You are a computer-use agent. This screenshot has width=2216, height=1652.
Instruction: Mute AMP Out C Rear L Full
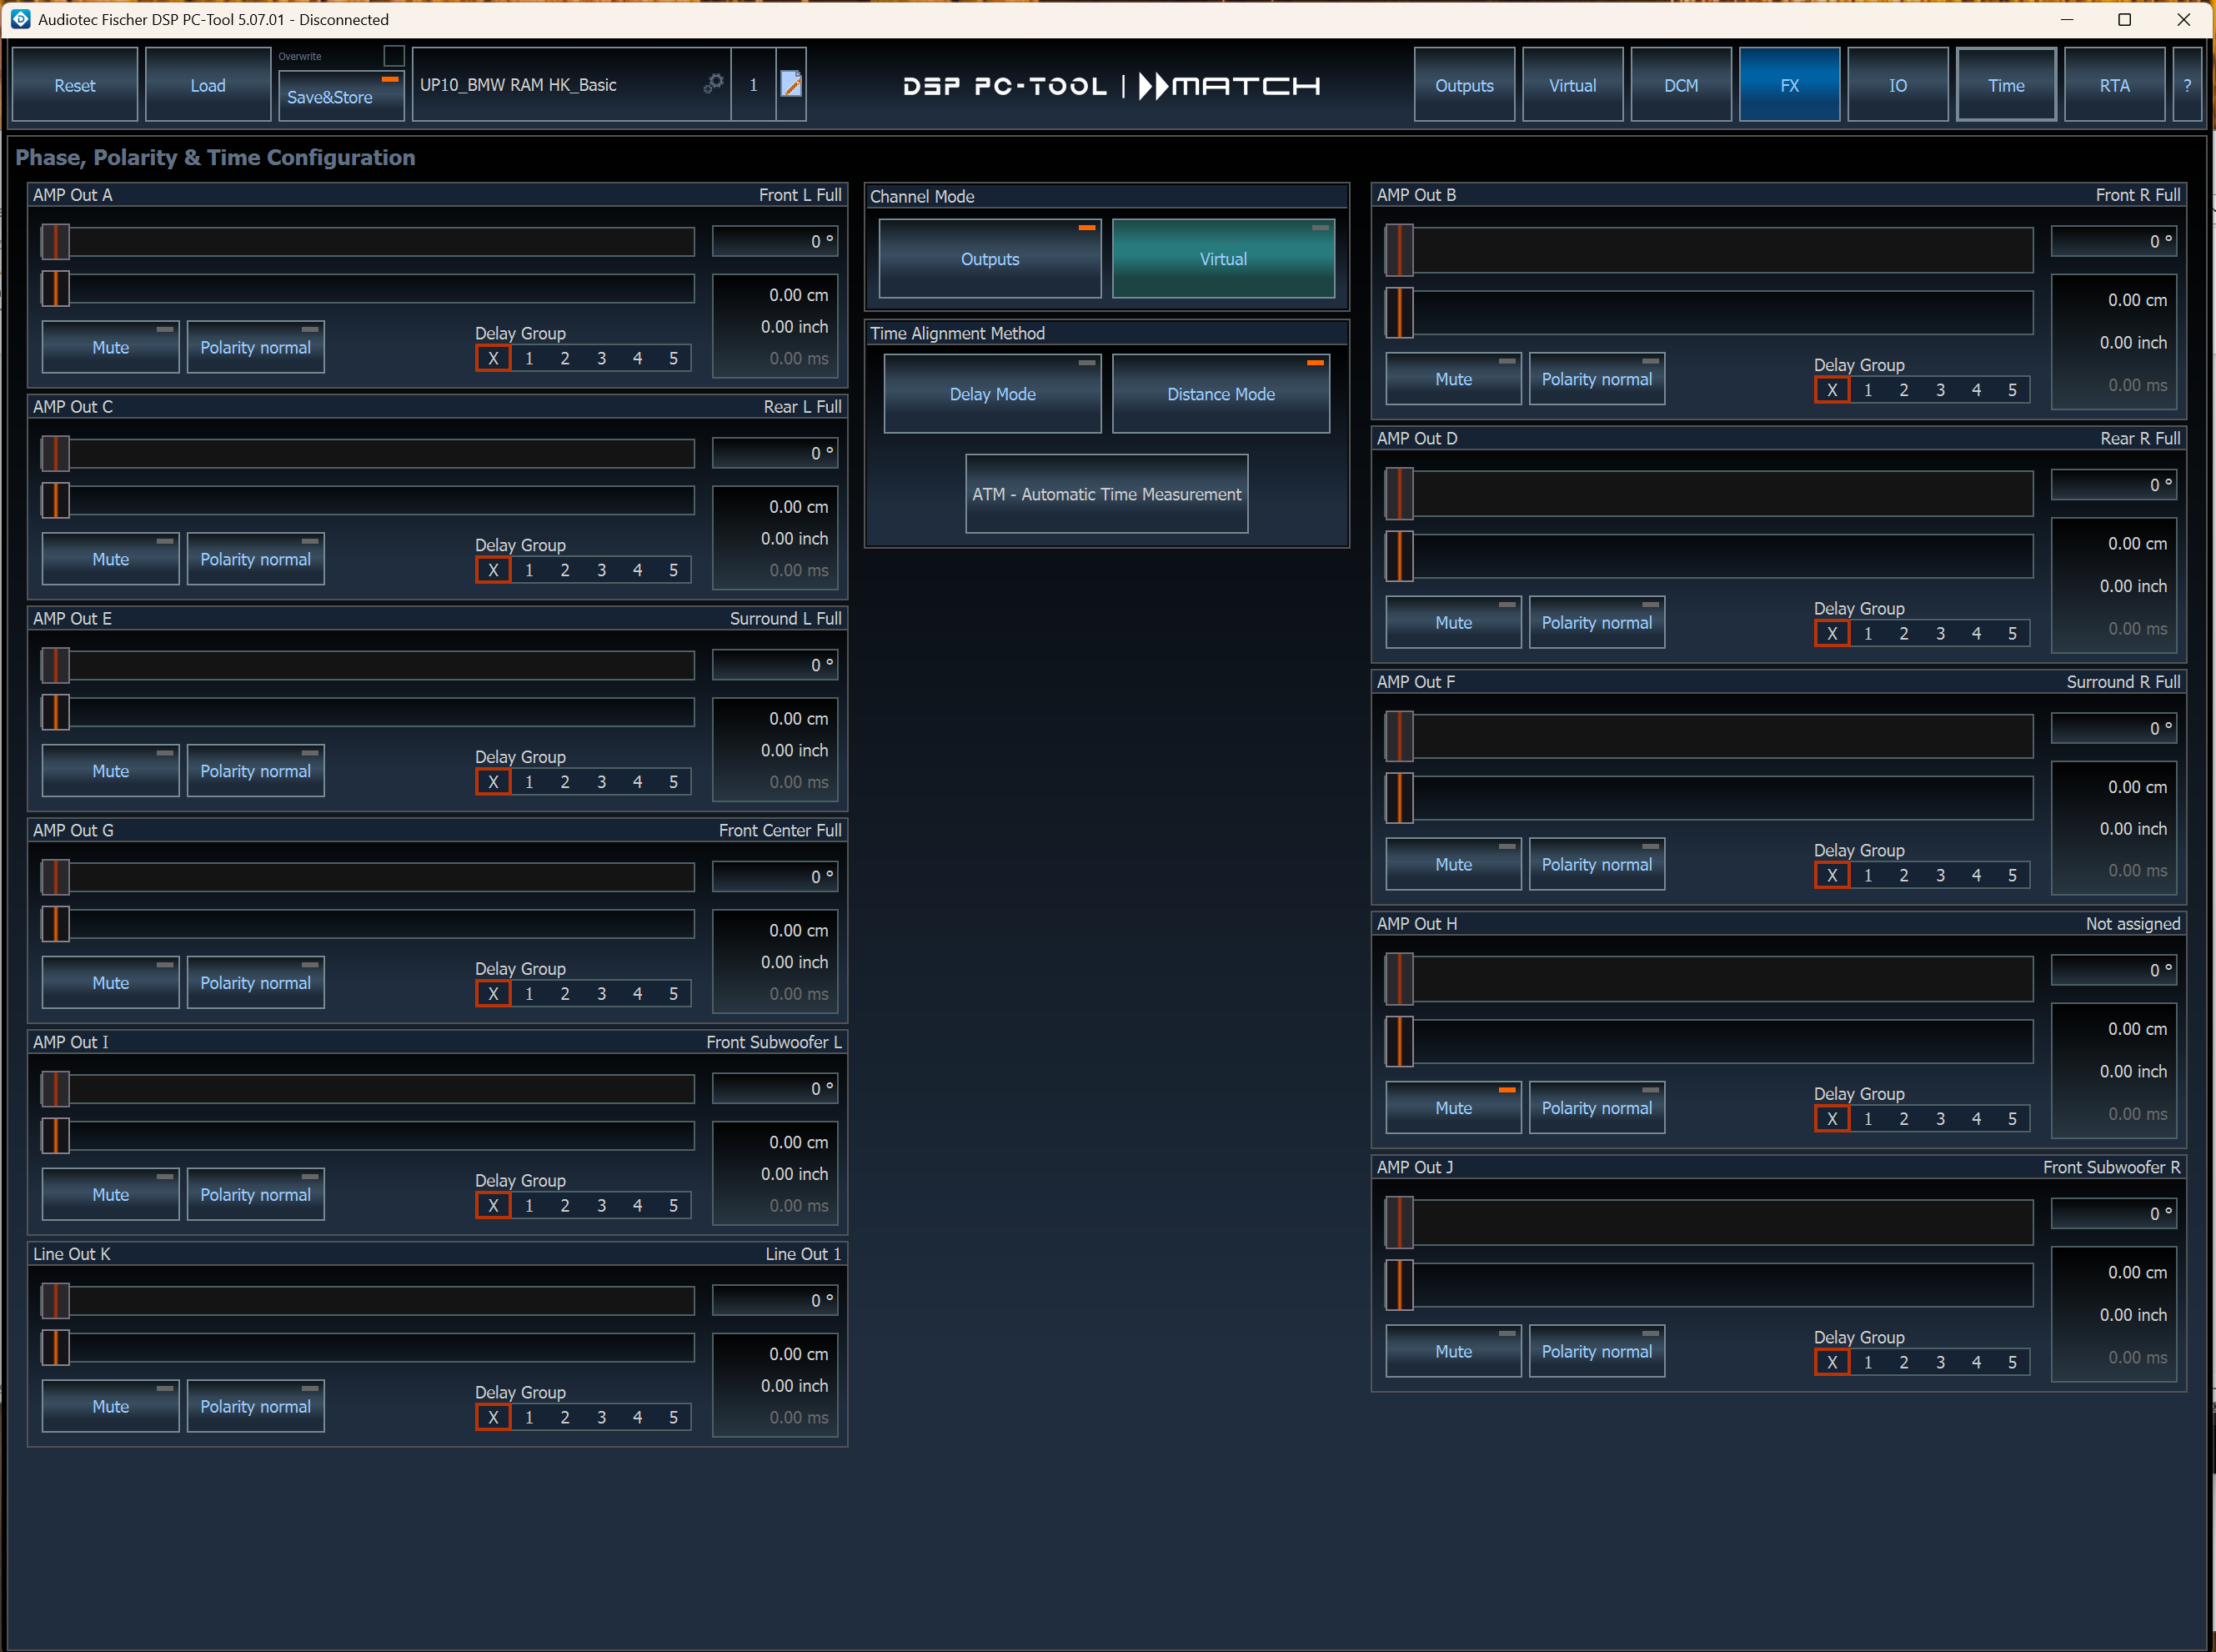[110, 559]
